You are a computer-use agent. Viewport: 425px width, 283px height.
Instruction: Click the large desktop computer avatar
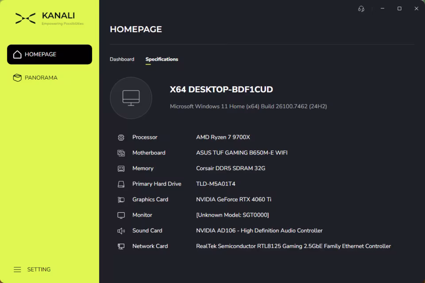[131, 98]
